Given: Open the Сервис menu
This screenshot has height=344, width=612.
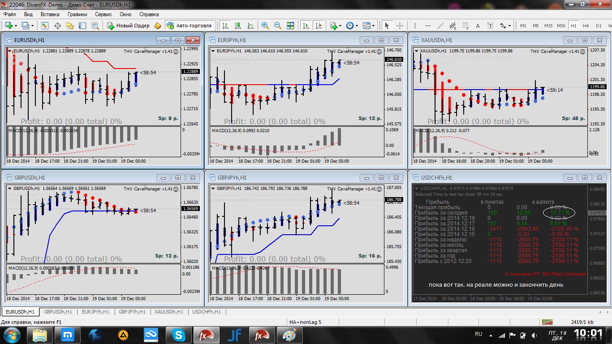Looking at the screenshot, I should [103, 14].
